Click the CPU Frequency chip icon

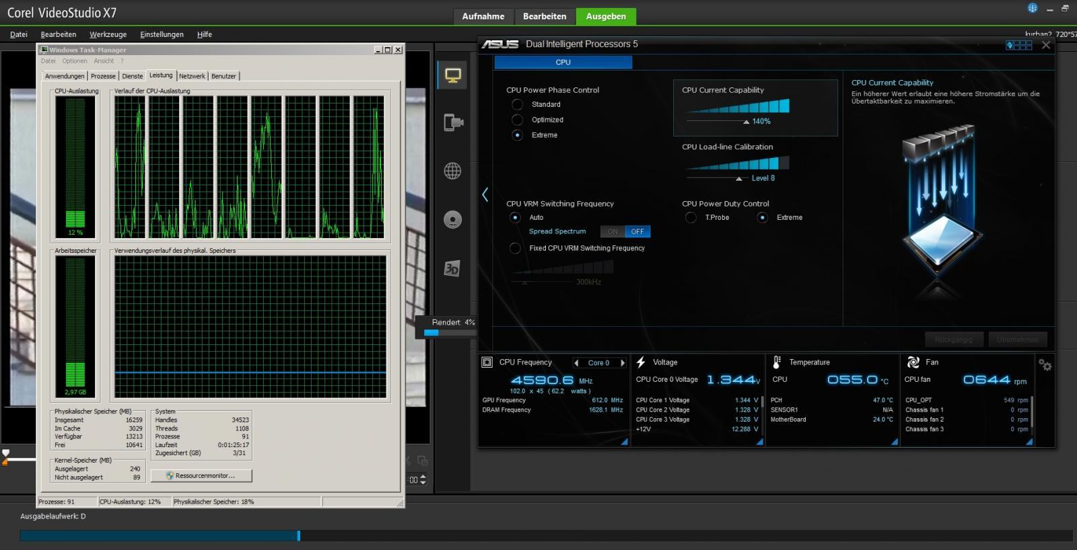pyautogui.click(x=487, y=362)
